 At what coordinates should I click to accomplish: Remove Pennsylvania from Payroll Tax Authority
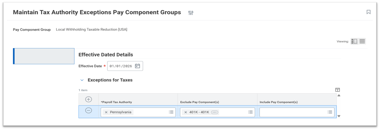click(x=106, y=112)
